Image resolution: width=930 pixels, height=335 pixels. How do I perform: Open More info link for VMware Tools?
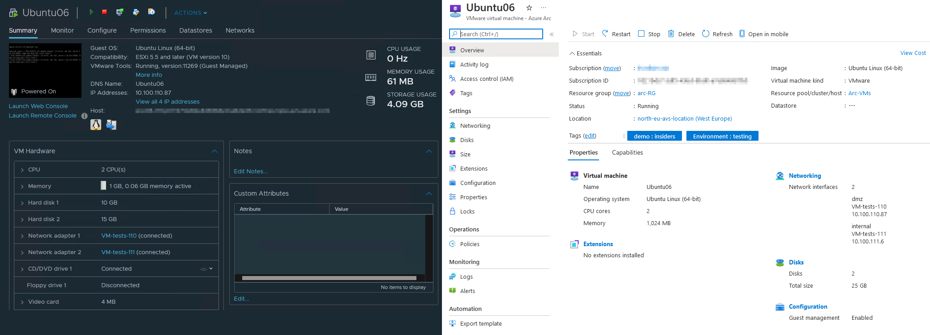pos(149,75)
